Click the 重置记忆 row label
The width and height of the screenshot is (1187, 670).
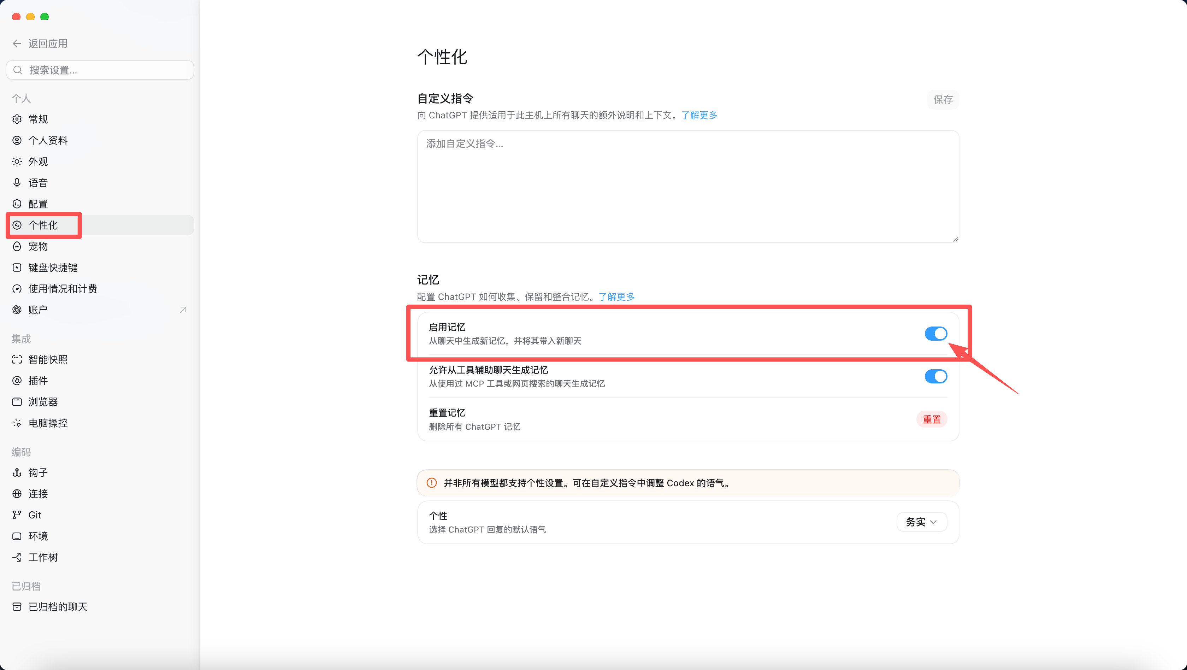[x=447, y=413]
